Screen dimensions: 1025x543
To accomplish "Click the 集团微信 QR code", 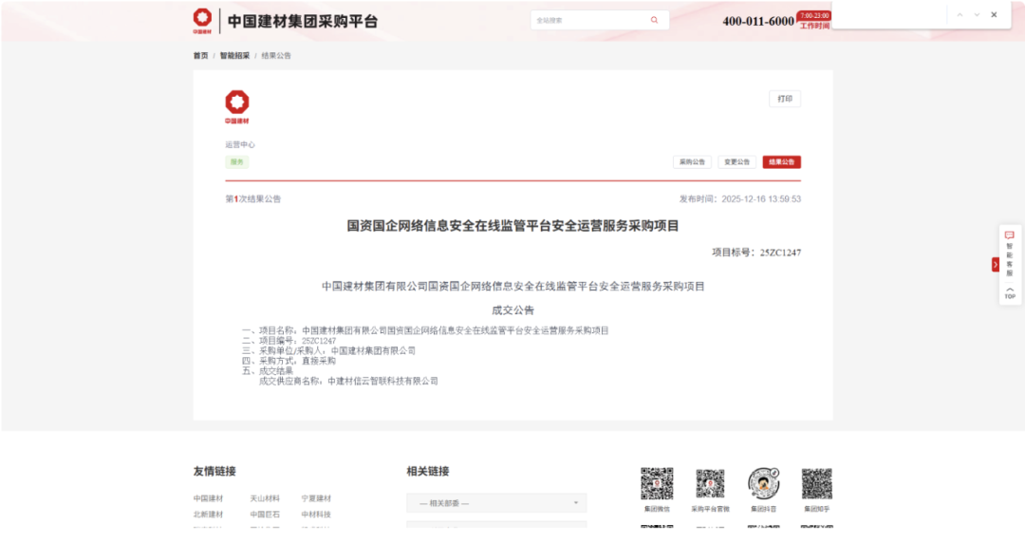I will [657, 484].
